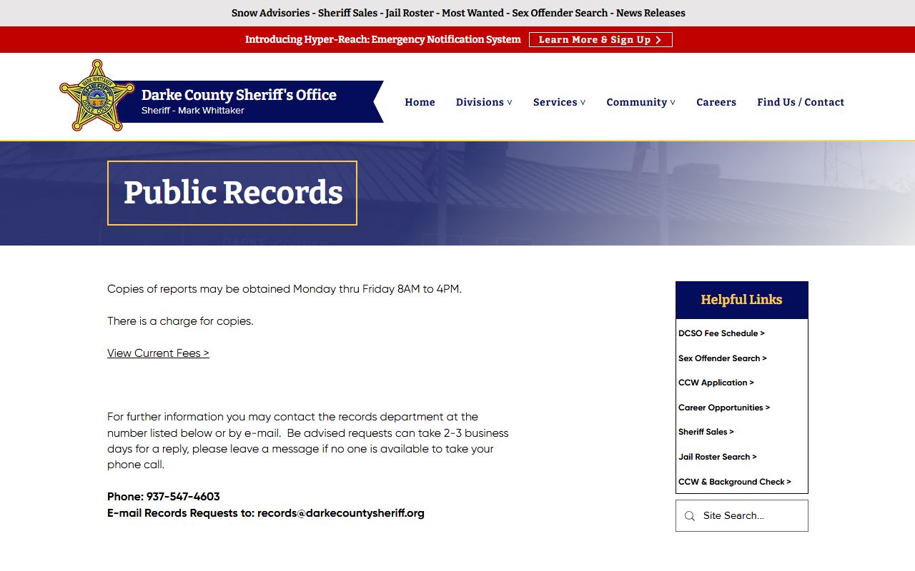The width and height of the screenshot is (915, 571).
Task: Click the Sheriff - Mark Whittaker subtitle
Action: click(x=193, y=111)
